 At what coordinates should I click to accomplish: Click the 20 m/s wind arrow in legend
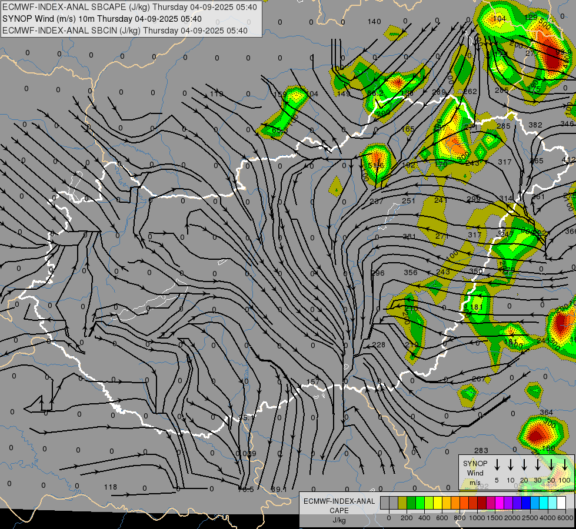[x=524, y=464]
